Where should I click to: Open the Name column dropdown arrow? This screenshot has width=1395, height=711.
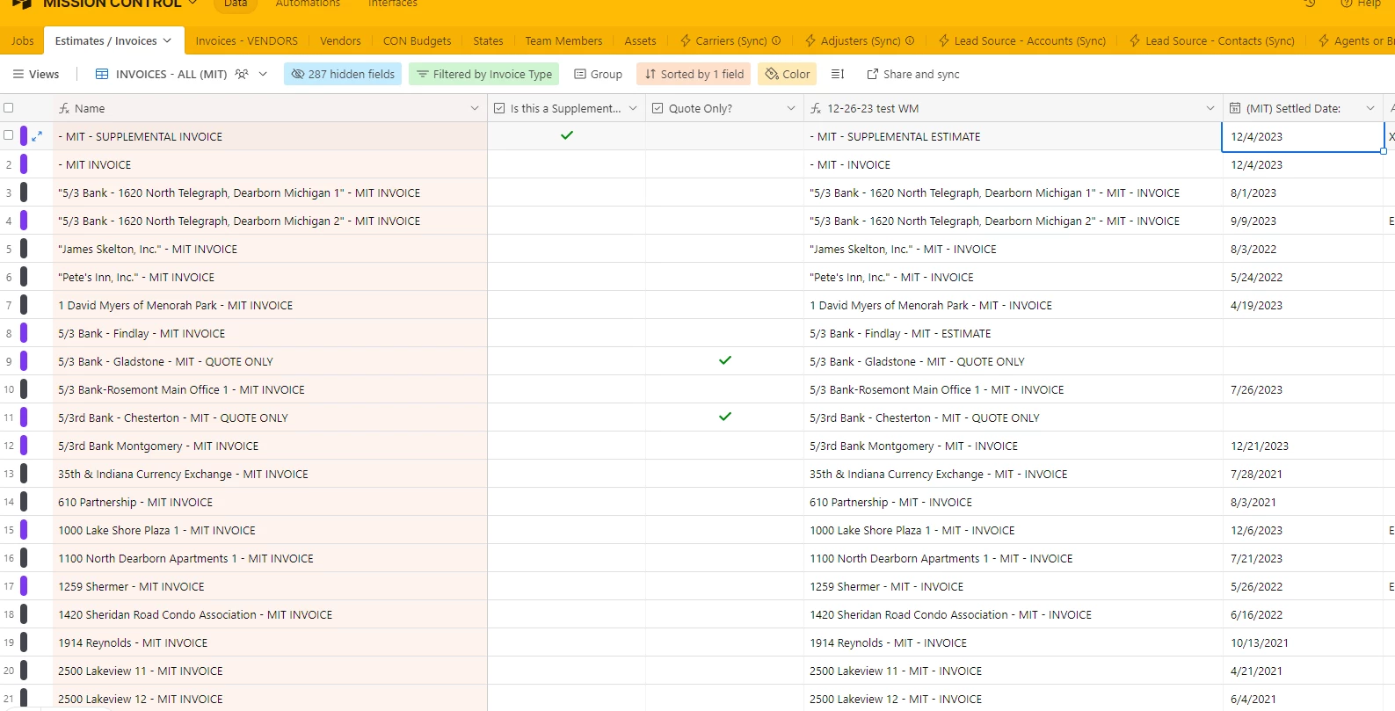pyautogui.click(x=475, y=109)
